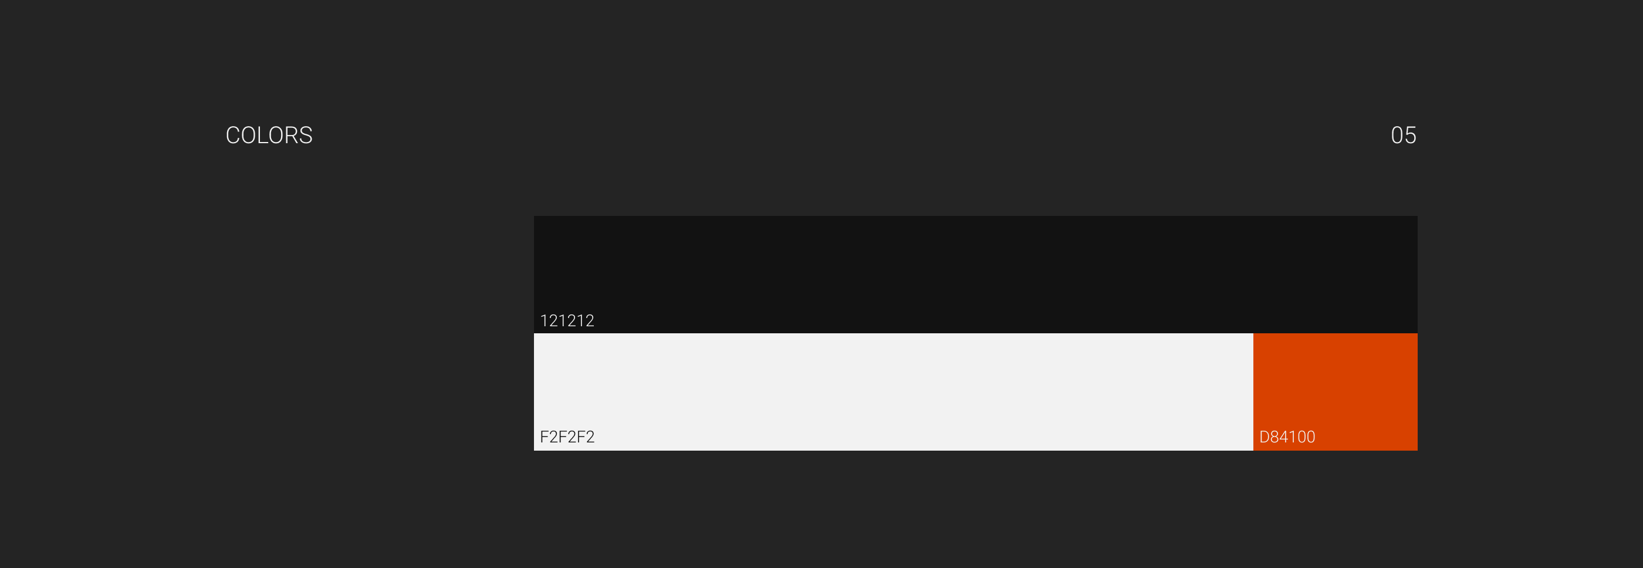Click the page number 05
Image resolution: width=1643 pixels, height=568 pixels.
(x=1402, y=135)
